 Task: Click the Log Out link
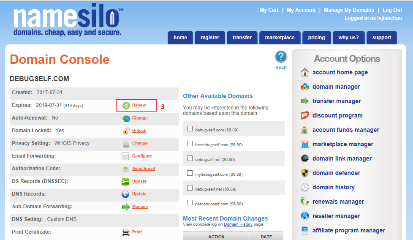coord(392,10)
